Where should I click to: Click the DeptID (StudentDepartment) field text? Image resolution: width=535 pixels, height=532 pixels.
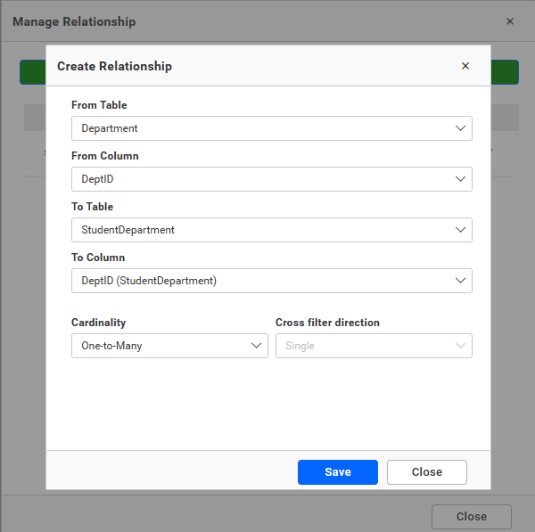(x=149, y=281)
